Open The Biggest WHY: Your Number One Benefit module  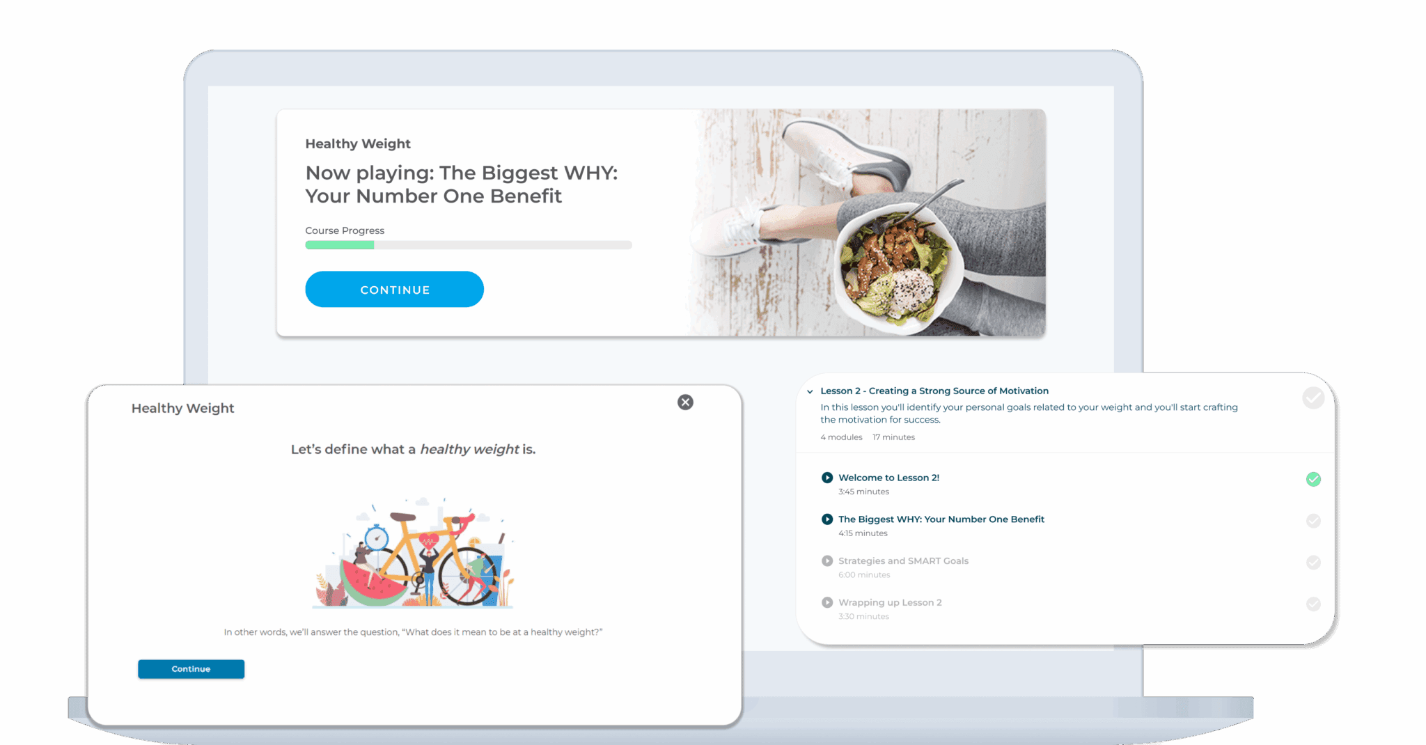[941, 519]
